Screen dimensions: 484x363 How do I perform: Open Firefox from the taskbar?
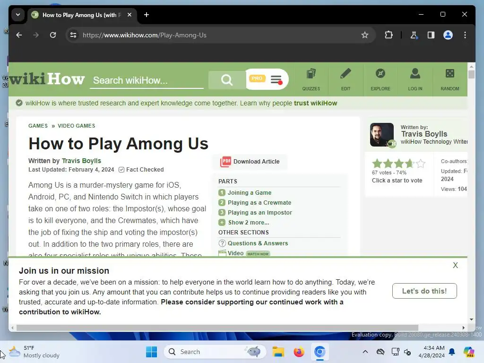point(299,352)
